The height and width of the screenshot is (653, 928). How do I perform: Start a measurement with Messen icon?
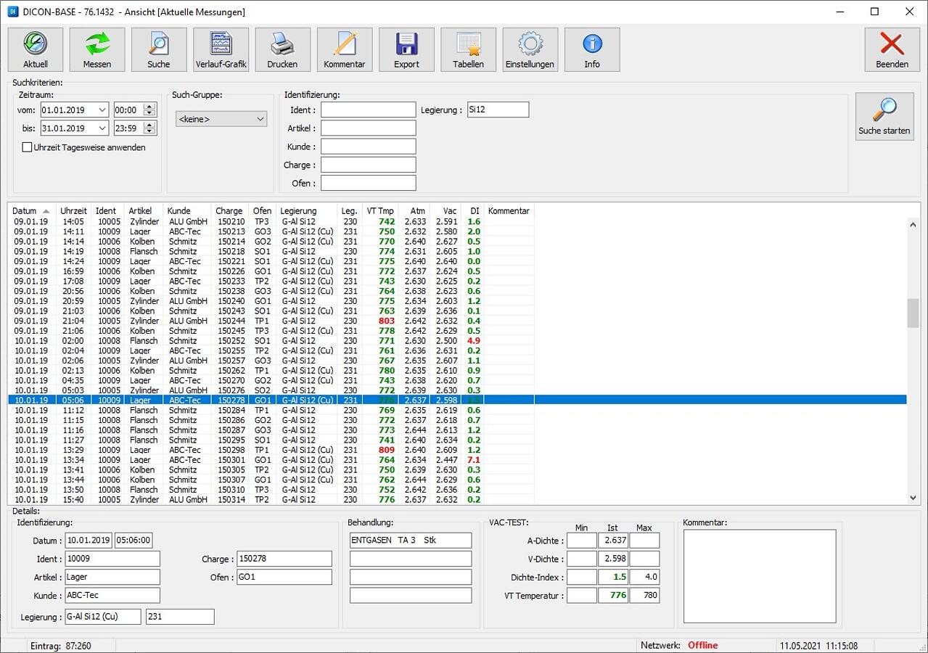[97, 49]
